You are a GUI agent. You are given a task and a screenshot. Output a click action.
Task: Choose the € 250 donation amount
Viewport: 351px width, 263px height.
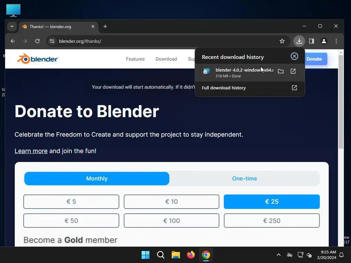[272, 221]
